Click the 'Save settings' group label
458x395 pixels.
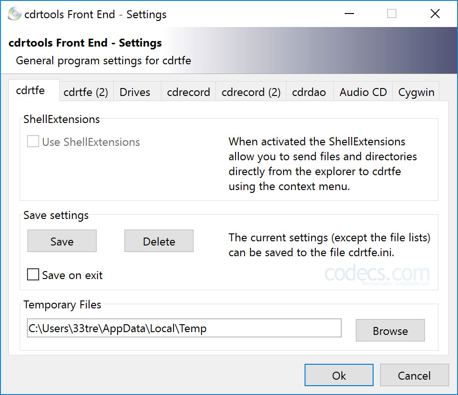click(x=56, y=215)
